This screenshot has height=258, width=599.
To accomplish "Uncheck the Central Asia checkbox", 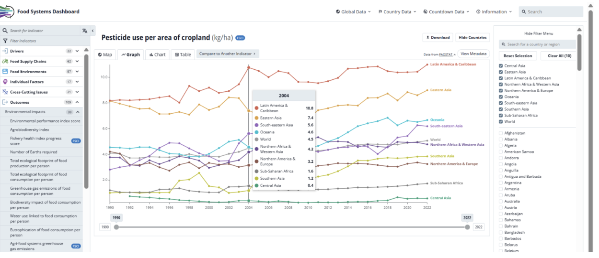I will (x=501, y=65).
